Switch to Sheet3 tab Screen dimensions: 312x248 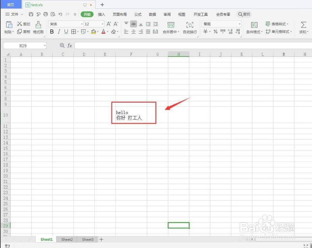88,240
